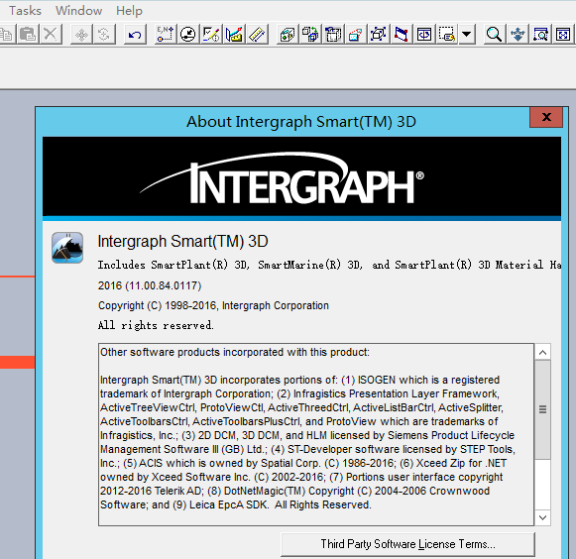
Task: Click the Undo arrow icon
Action: [135, 35]
